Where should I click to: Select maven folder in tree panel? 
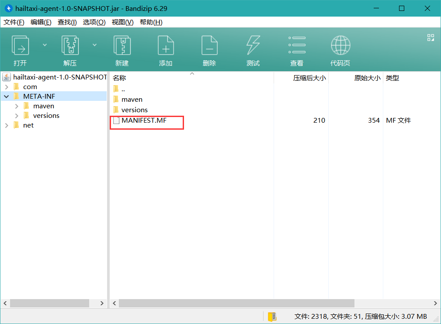[x=43, y=106]
